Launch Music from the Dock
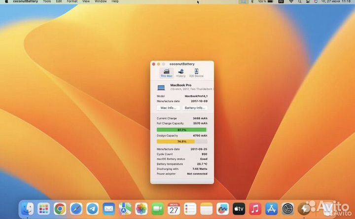 [x=255, y=209]
